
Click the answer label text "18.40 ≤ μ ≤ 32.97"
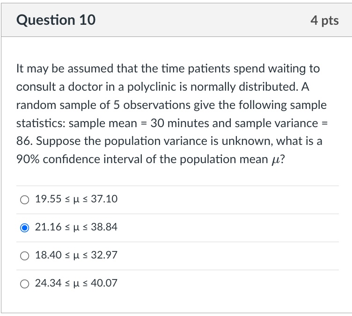click(76, 256)
